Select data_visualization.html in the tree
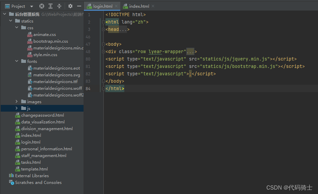The image size is (318, 194). point(43,122)
